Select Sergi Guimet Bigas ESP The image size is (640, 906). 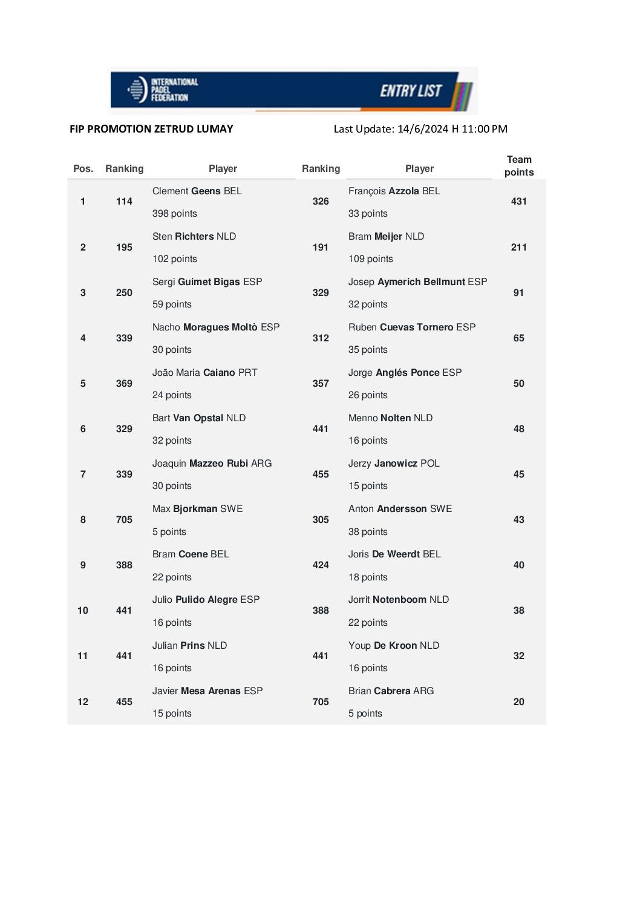(207, 282)
